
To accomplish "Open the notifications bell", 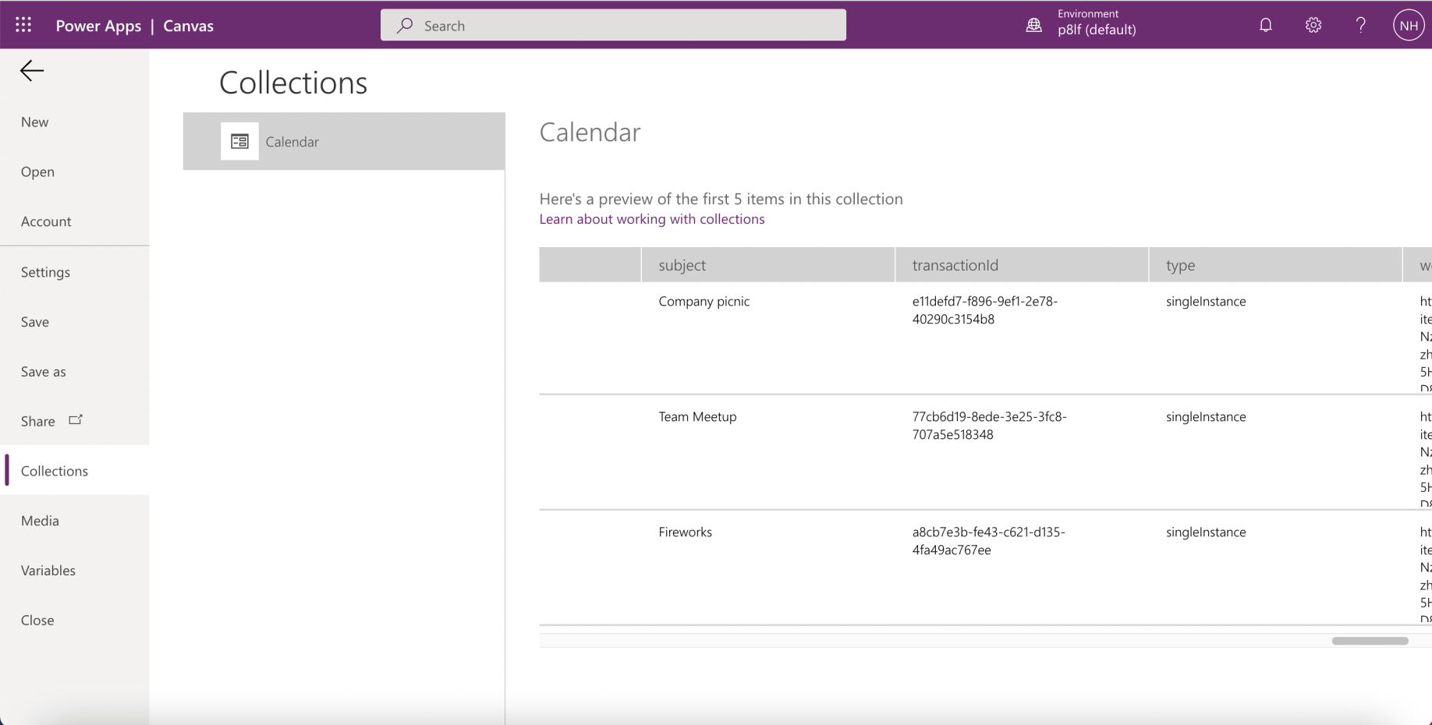I will [1265, 25].
